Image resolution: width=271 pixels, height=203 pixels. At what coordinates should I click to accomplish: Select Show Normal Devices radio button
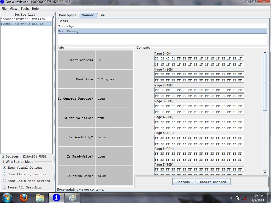[x=4, y=167]
